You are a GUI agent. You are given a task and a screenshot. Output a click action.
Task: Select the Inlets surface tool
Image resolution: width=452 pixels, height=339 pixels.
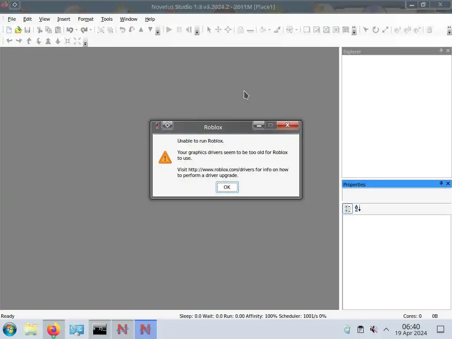tap(346, 30)
